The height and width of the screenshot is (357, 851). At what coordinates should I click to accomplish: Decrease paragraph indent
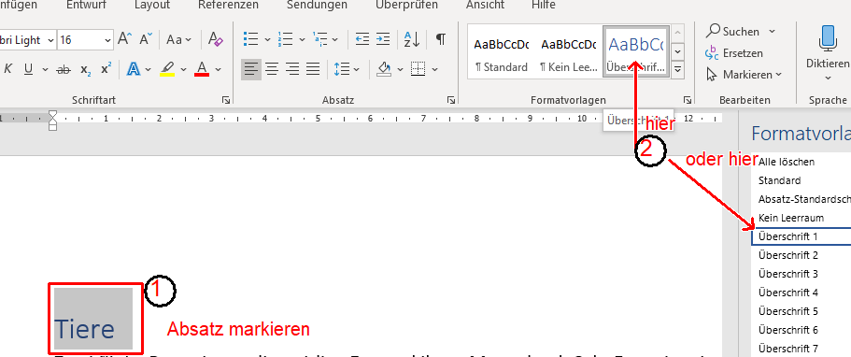(362, 39)
